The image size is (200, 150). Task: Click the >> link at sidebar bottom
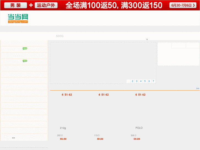[13, 138]
